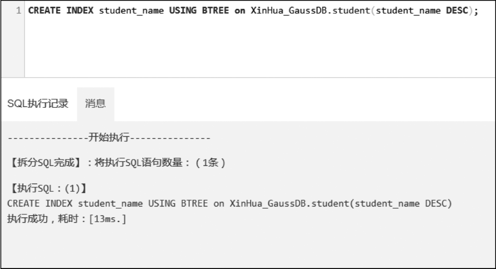Place cursor on CREATE keyword in editor

coord(45,10)
